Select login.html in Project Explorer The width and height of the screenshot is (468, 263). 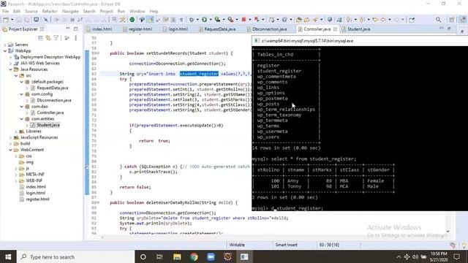(x=36, y=193)
